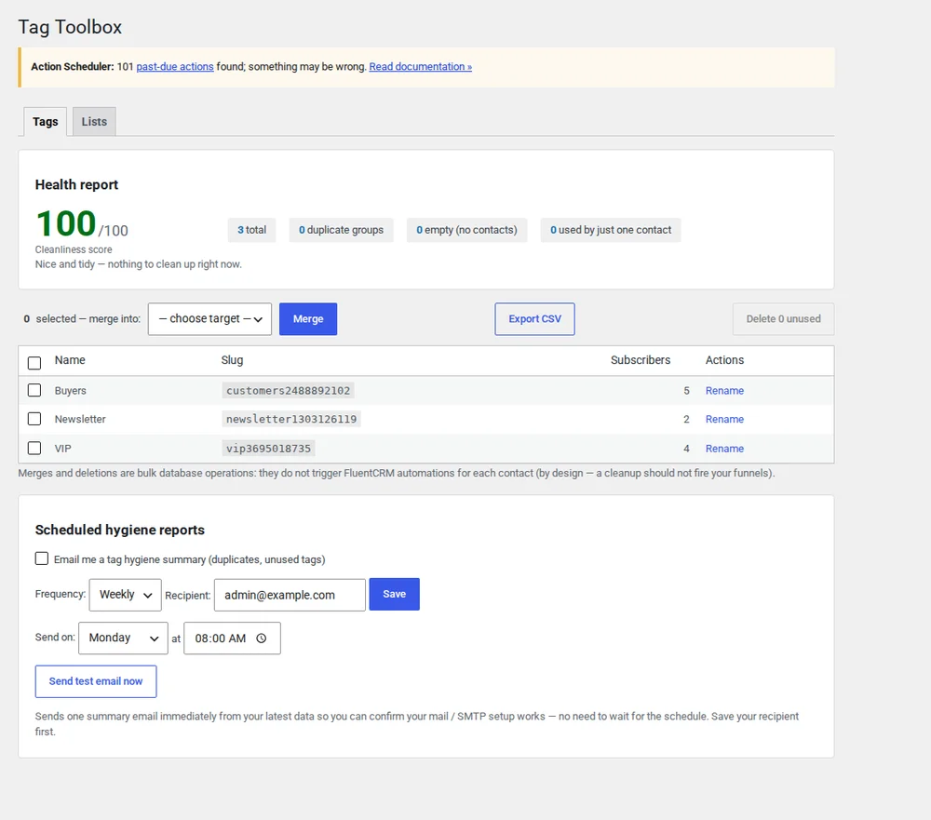Click the Tag Toolbox page title
The height and width of the screenshot is (820, 931).
(x=70, y=27)
